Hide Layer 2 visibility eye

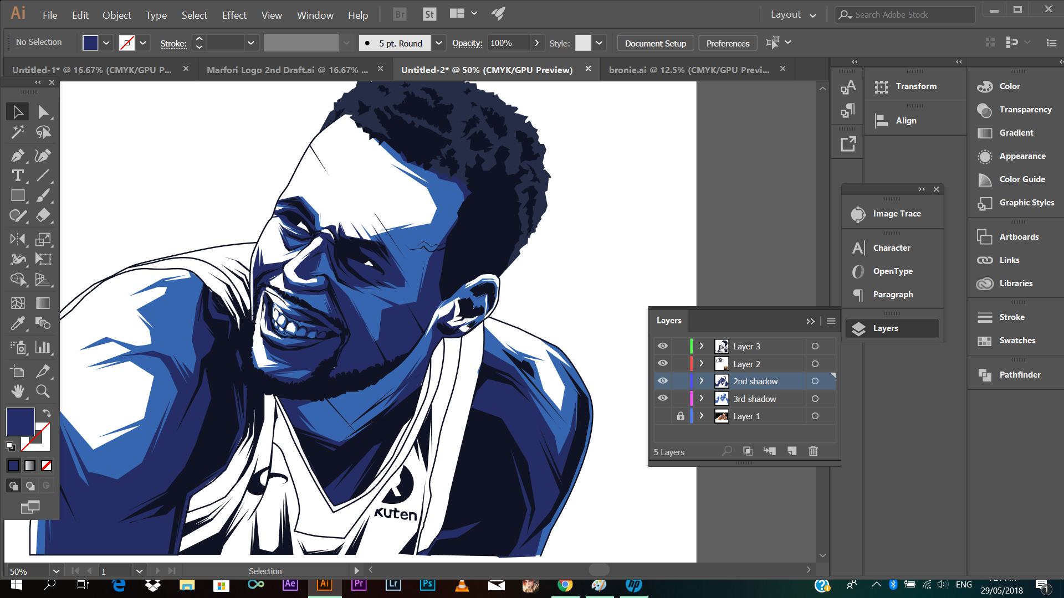click(x=663, y=364)
